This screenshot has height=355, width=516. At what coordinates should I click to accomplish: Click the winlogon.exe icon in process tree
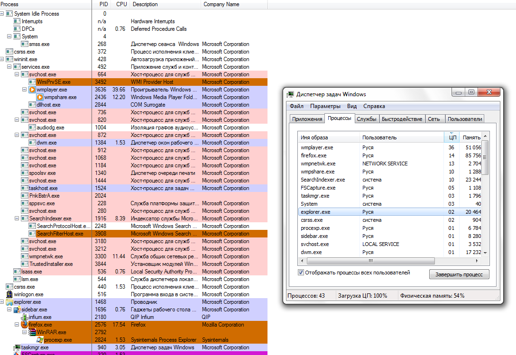pos(9,294)
